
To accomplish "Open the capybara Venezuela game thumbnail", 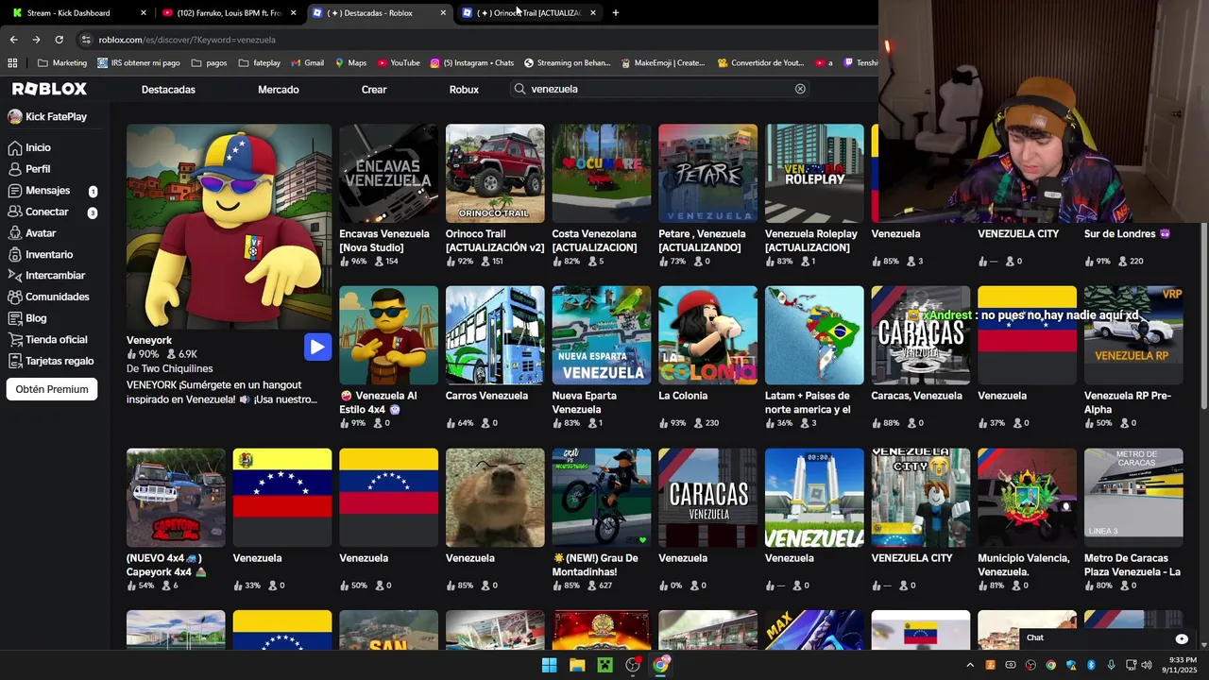I will pyautogui.click(x=495, y=498).
